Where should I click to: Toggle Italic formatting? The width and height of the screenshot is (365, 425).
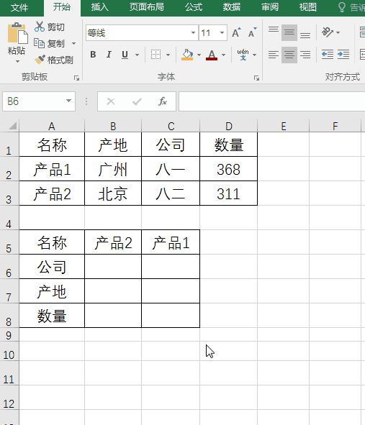coord(109,55)
